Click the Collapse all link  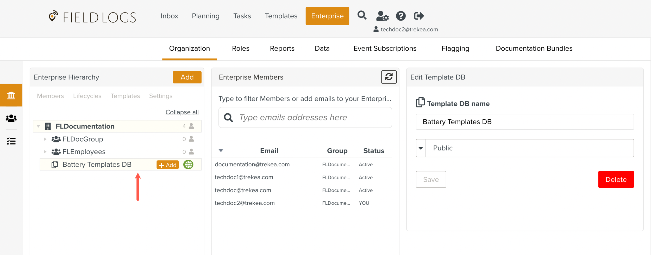pos(182,112)
